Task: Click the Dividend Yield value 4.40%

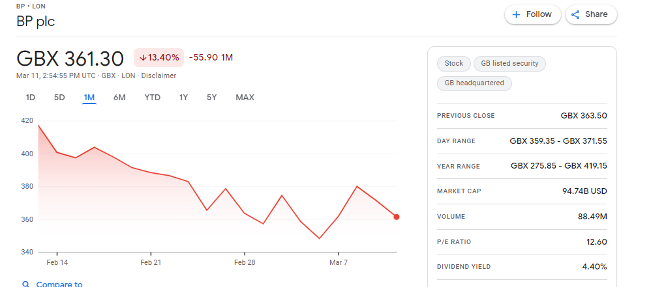Action: tap(594, 267)
